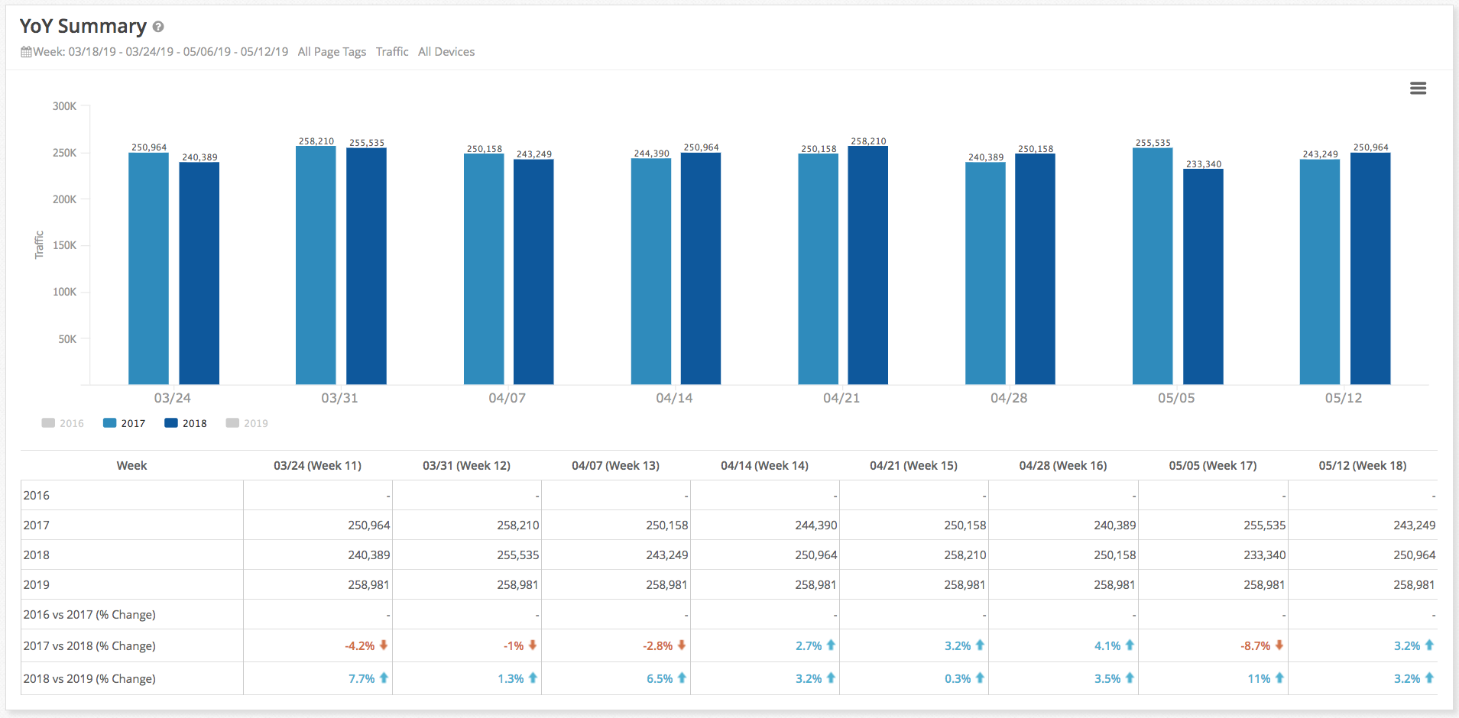Toggle the 2019 series in the legend
This screenshot has height=718, width=1459.
click(247, 423)
